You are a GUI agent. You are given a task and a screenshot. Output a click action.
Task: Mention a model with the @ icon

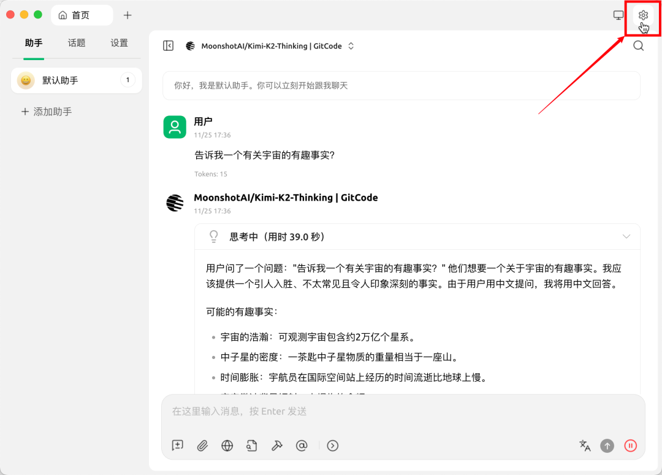pos(302,446)
